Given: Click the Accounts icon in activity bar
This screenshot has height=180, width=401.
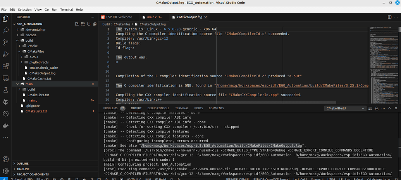Looking at the screenshot, I should (6, 159).
